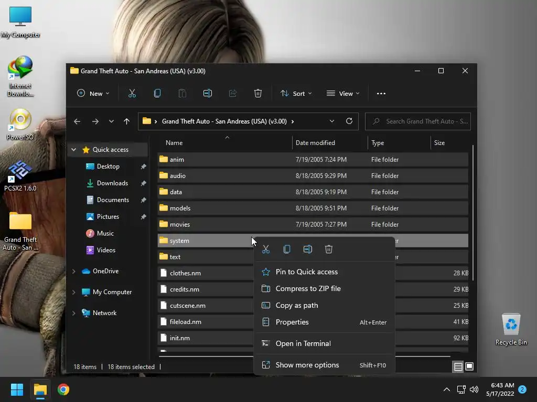Image resolution: width=537 pixels, height=402 pixels.
Task: Click the File Explorer taskbar icon
Action: click(40, 389)
